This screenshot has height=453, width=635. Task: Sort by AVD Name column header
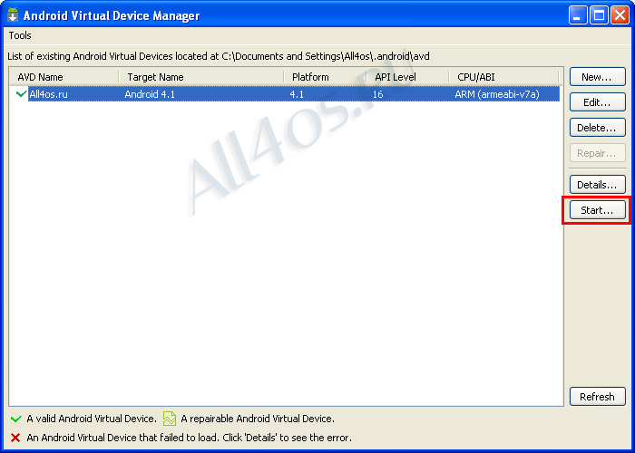pos(64,77)
